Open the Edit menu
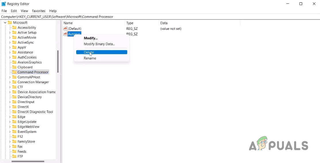 [14, 11]
